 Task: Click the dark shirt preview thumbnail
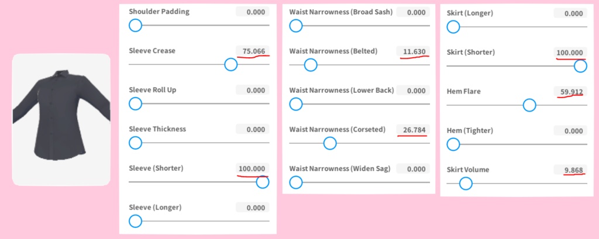[61, 119]
